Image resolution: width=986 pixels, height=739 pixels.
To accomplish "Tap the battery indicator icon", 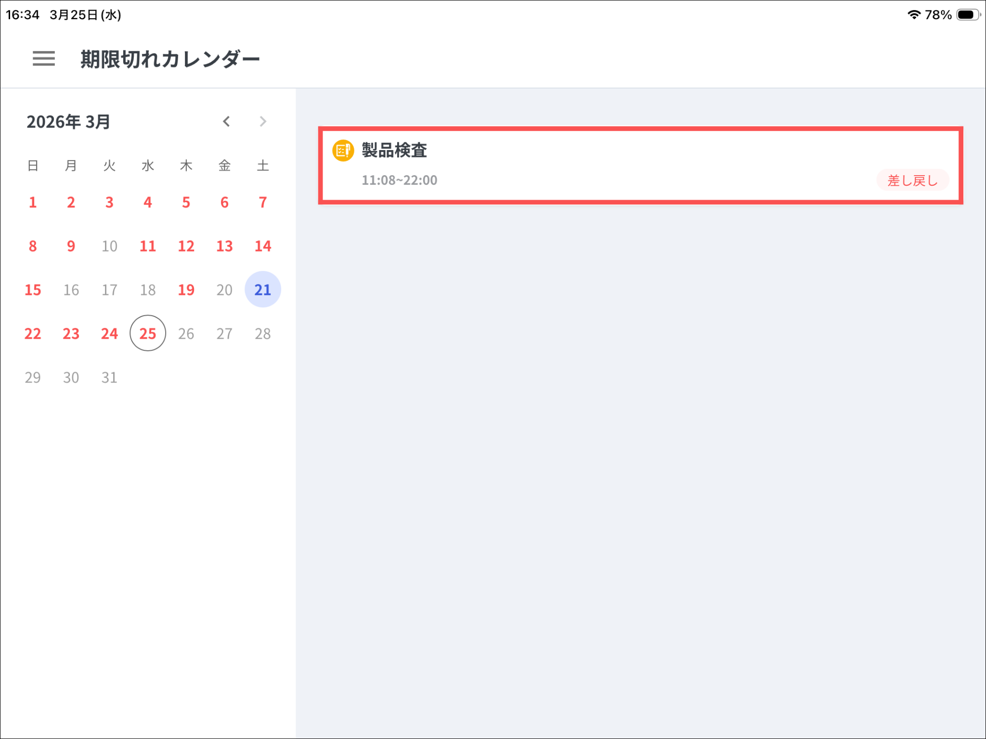I will tap(968, 14).
